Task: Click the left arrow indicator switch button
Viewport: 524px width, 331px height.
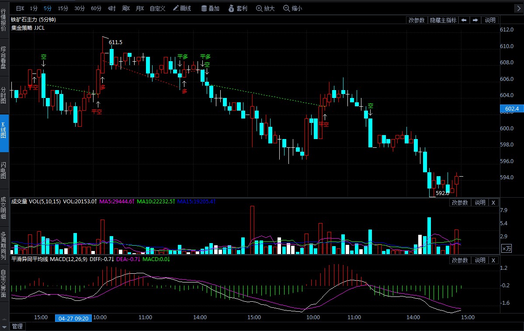Action: click(x=464, y=20)
